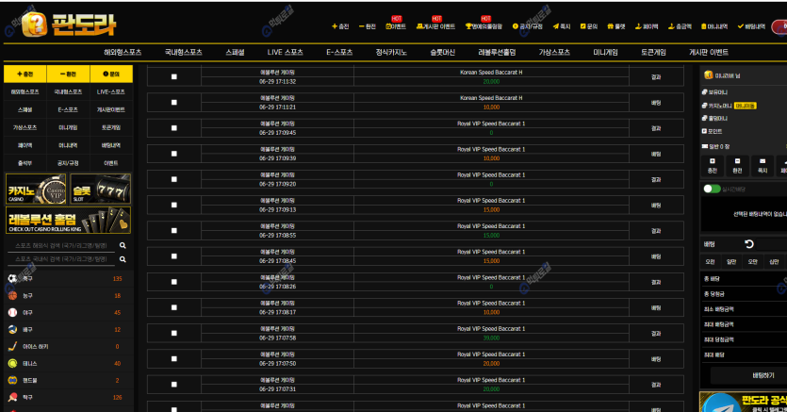The image size is (787, 412).
Task: Tick the checkbox for the 17:09:45 bet
Action: click(x=174, y=127)
